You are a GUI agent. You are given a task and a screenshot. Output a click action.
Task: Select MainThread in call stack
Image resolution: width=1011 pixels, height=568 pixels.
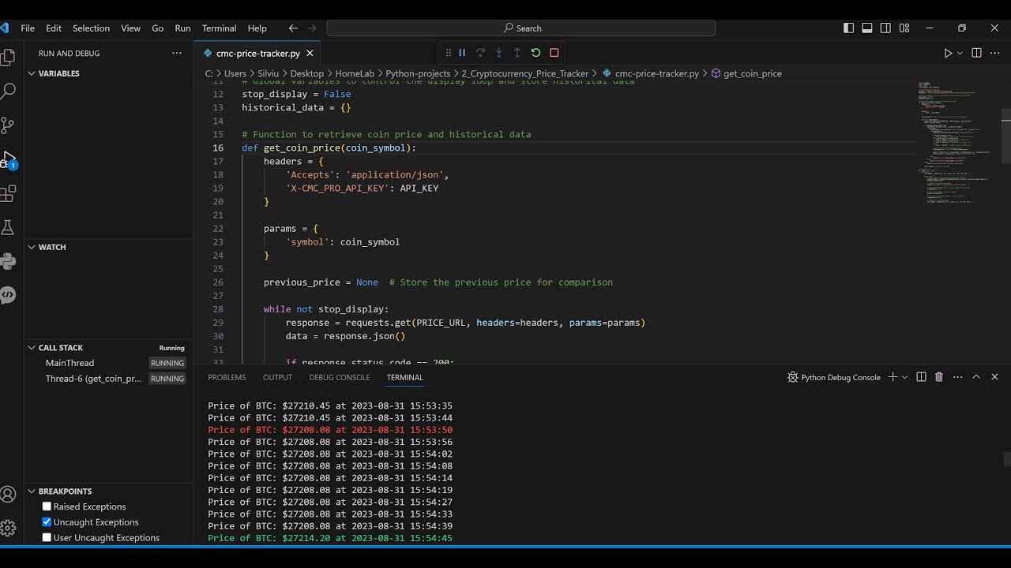70,363
